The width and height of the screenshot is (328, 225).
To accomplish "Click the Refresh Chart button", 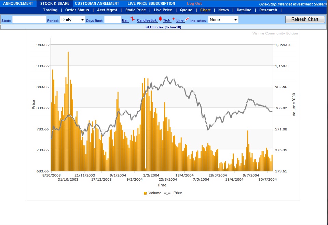I will click(x=305, y=19).
